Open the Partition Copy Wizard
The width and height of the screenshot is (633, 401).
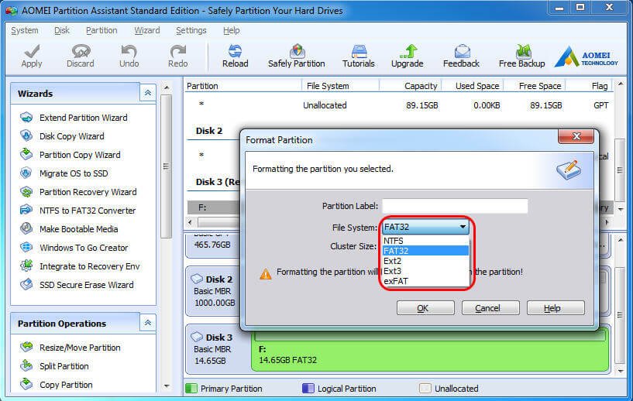tap(80, 155)
